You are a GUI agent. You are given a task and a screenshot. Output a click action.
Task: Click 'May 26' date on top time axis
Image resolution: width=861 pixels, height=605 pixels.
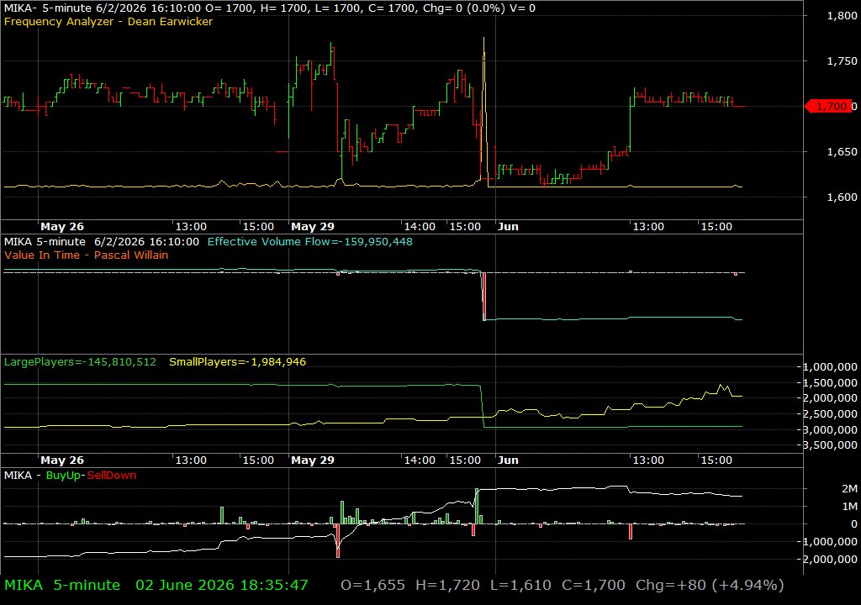point(62,226)
